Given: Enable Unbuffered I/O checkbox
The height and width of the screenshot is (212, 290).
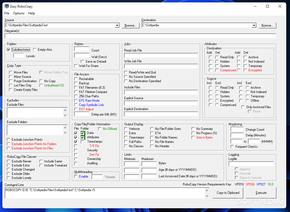Looking at the screenshot, I should [x=41, y=85].
